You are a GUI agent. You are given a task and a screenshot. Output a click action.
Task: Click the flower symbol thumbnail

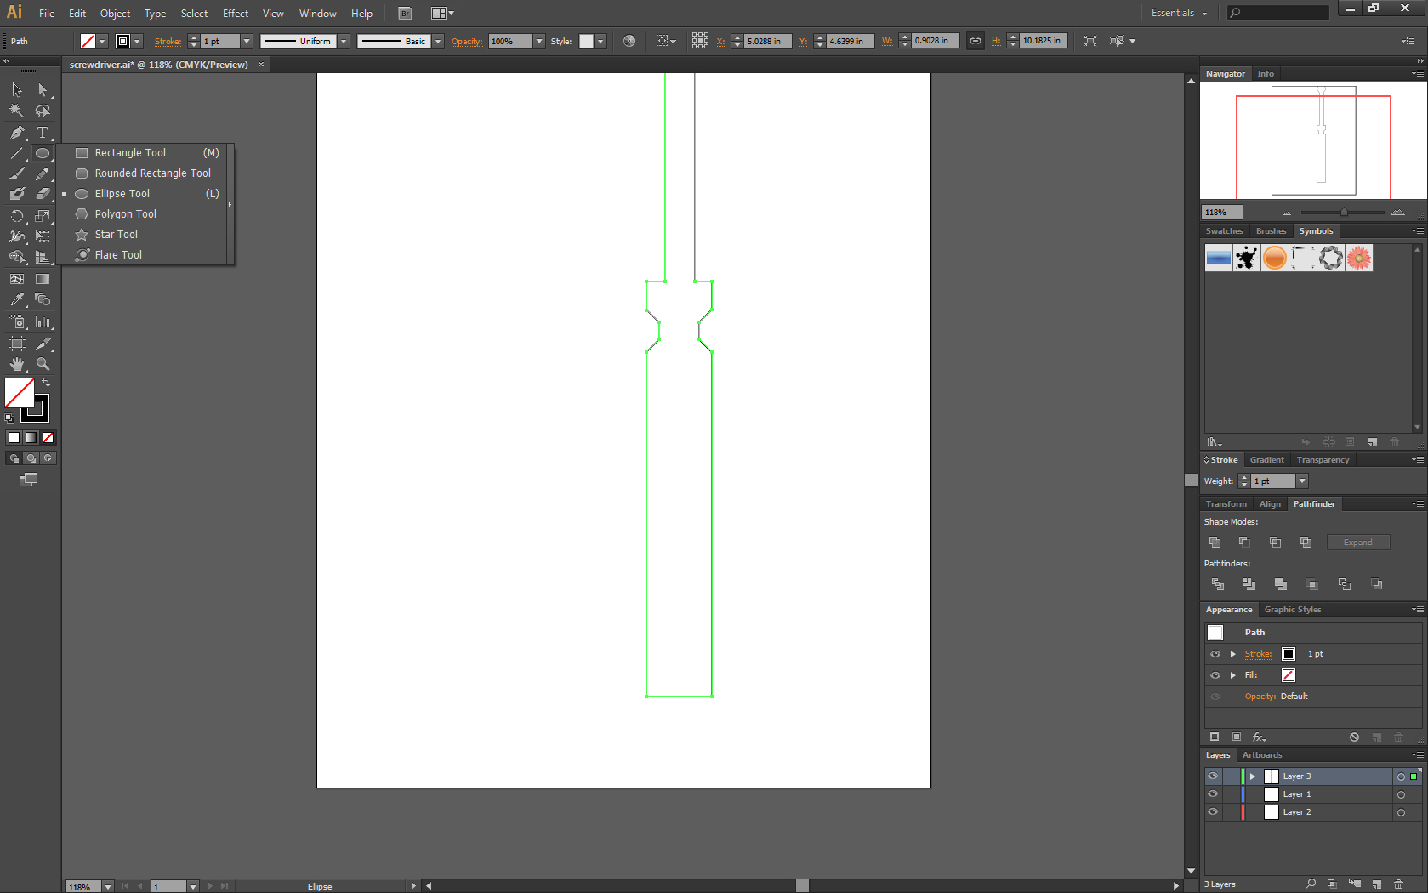click(1358, 258)
